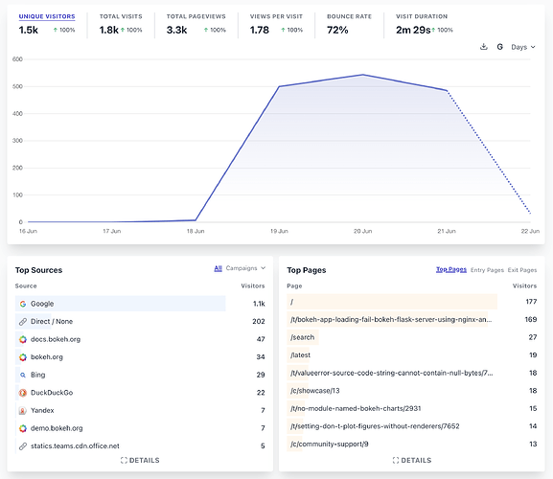Filter by /c/community-support/9 page
The height and width of the screenshot is (479, 553).
pyautogui.click(x=412, y=445)
